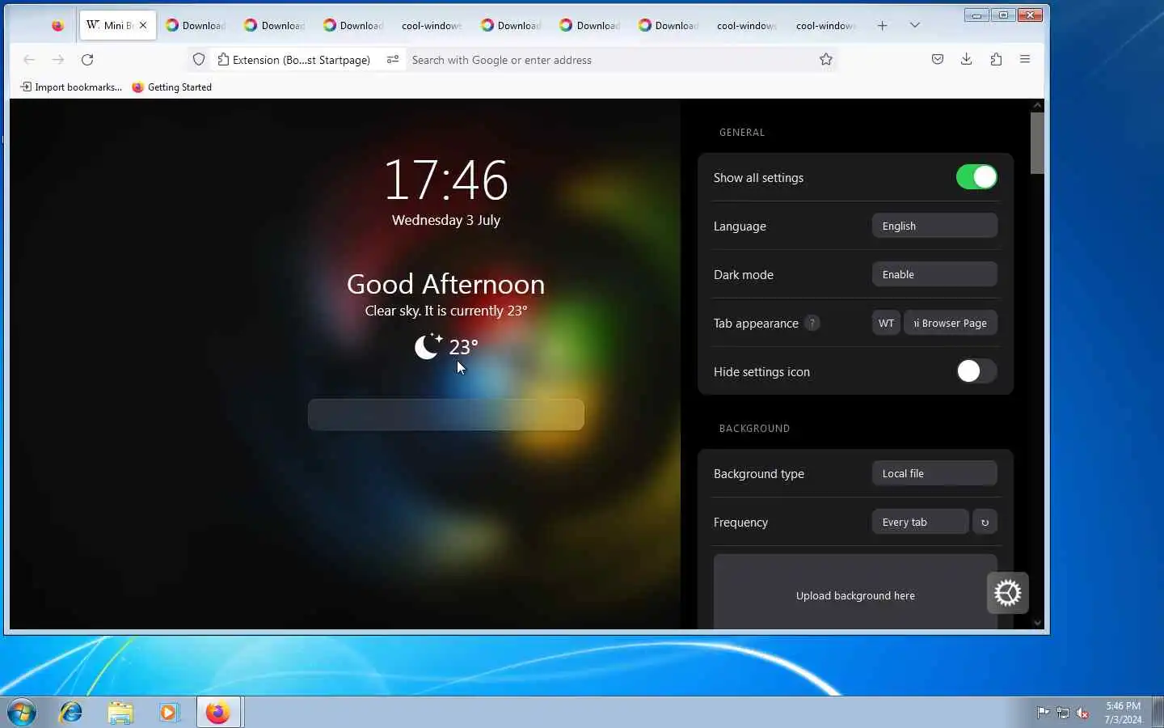The height and width of the screenshot is (728, 1164).
Task: Select the Mini Br tab
Action: coord(118,26)
